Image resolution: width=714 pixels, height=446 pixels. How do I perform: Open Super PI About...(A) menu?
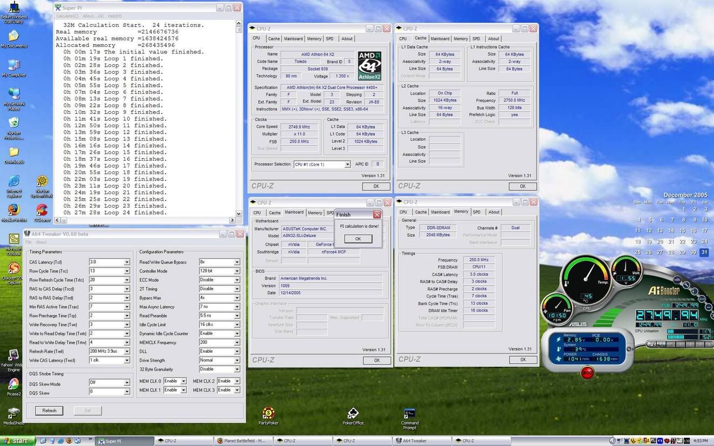(93, 16)
